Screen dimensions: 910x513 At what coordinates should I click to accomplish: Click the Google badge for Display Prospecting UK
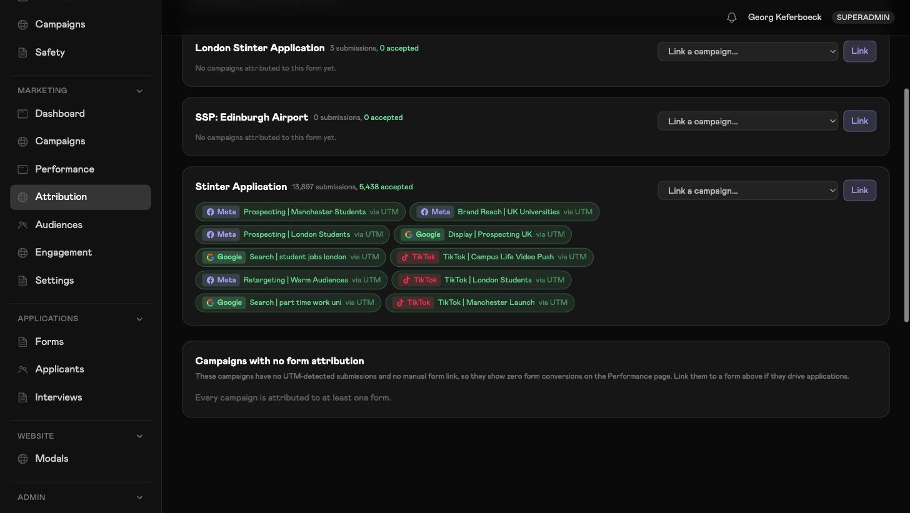pyautogui.click(x=422, y=234)
